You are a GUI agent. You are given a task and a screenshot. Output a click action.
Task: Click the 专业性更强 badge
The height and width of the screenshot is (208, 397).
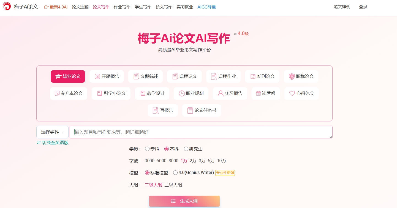point(225,173)
